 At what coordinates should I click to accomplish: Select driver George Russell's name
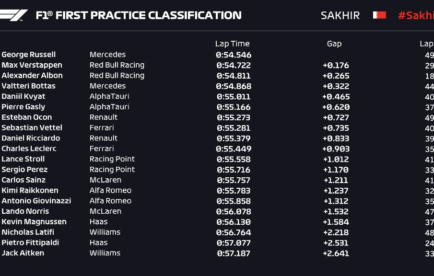(29, 55)
